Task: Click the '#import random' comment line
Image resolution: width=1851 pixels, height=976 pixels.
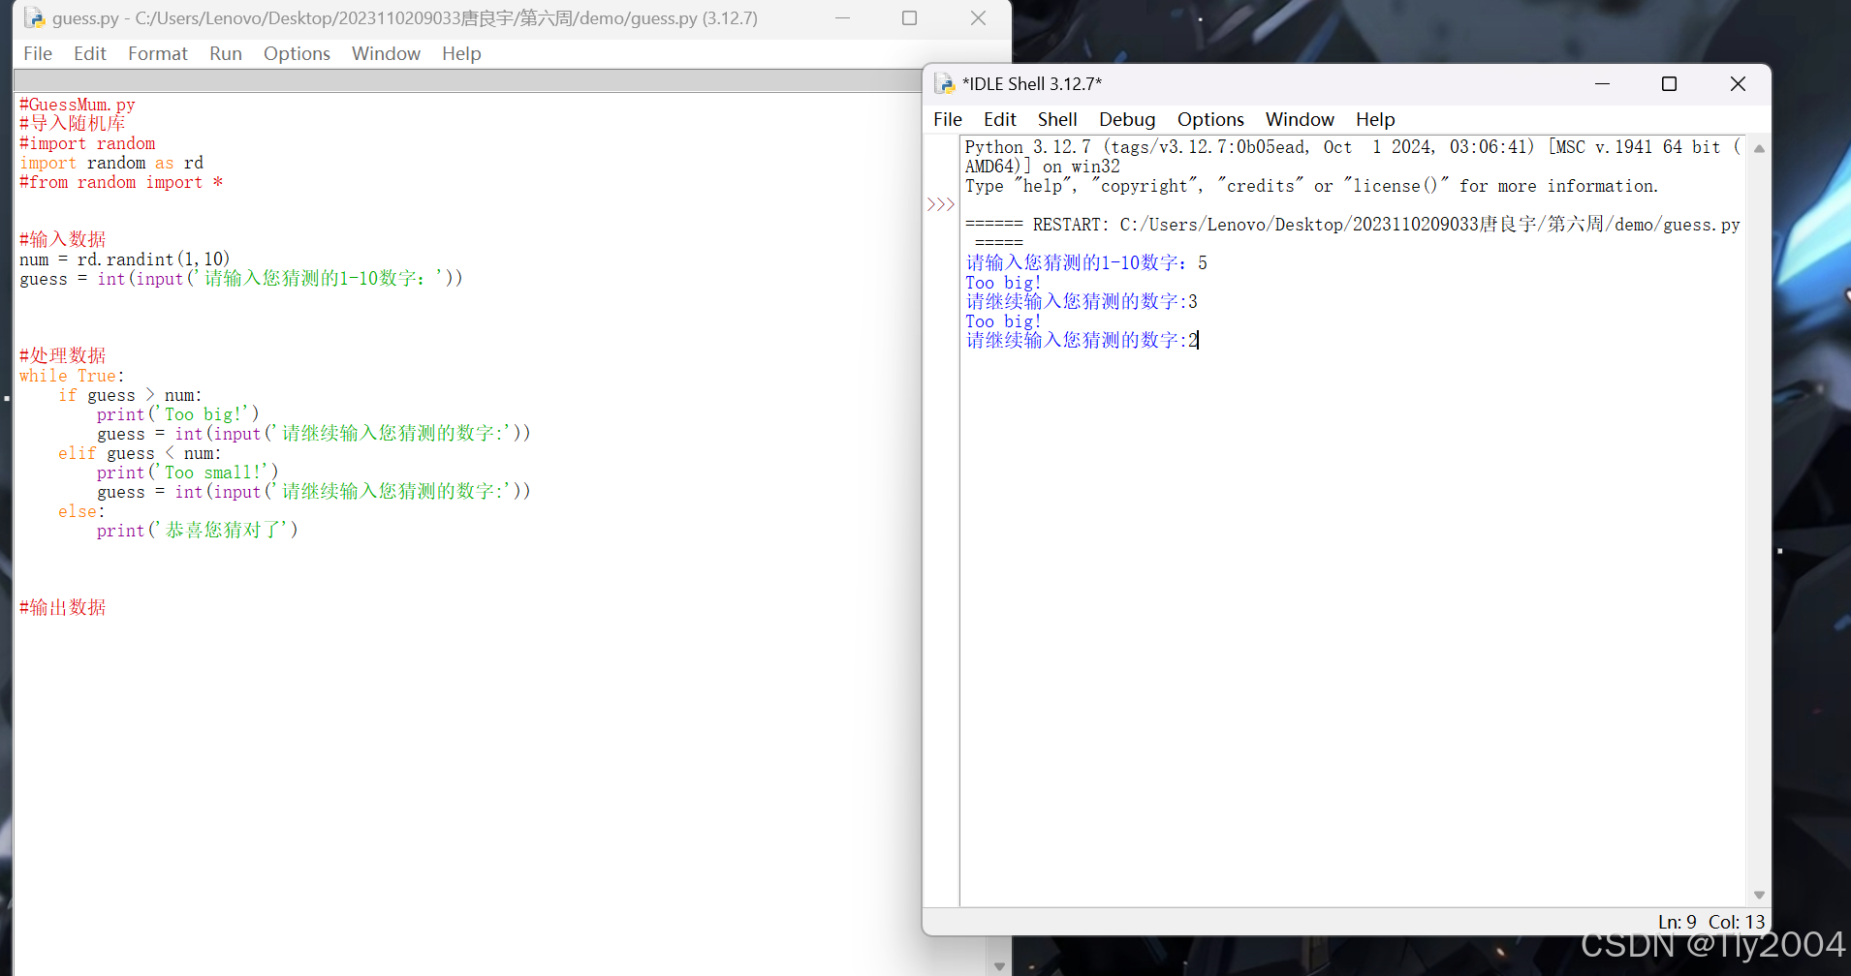Action: 87,143
